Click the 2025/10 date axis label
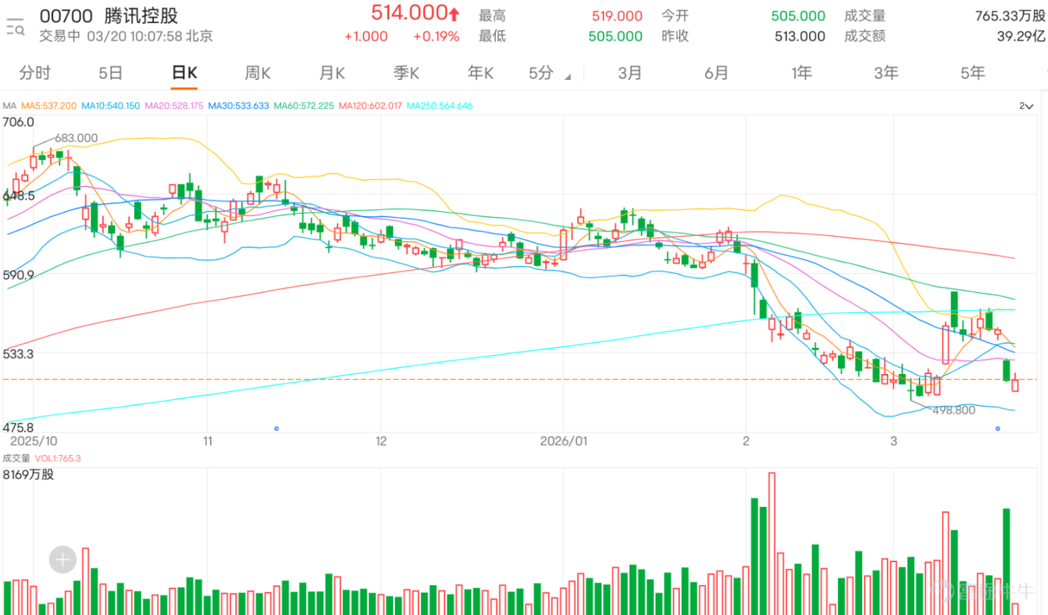The width and height of the screenshot is (1048, 615). [x=33, y=441]
